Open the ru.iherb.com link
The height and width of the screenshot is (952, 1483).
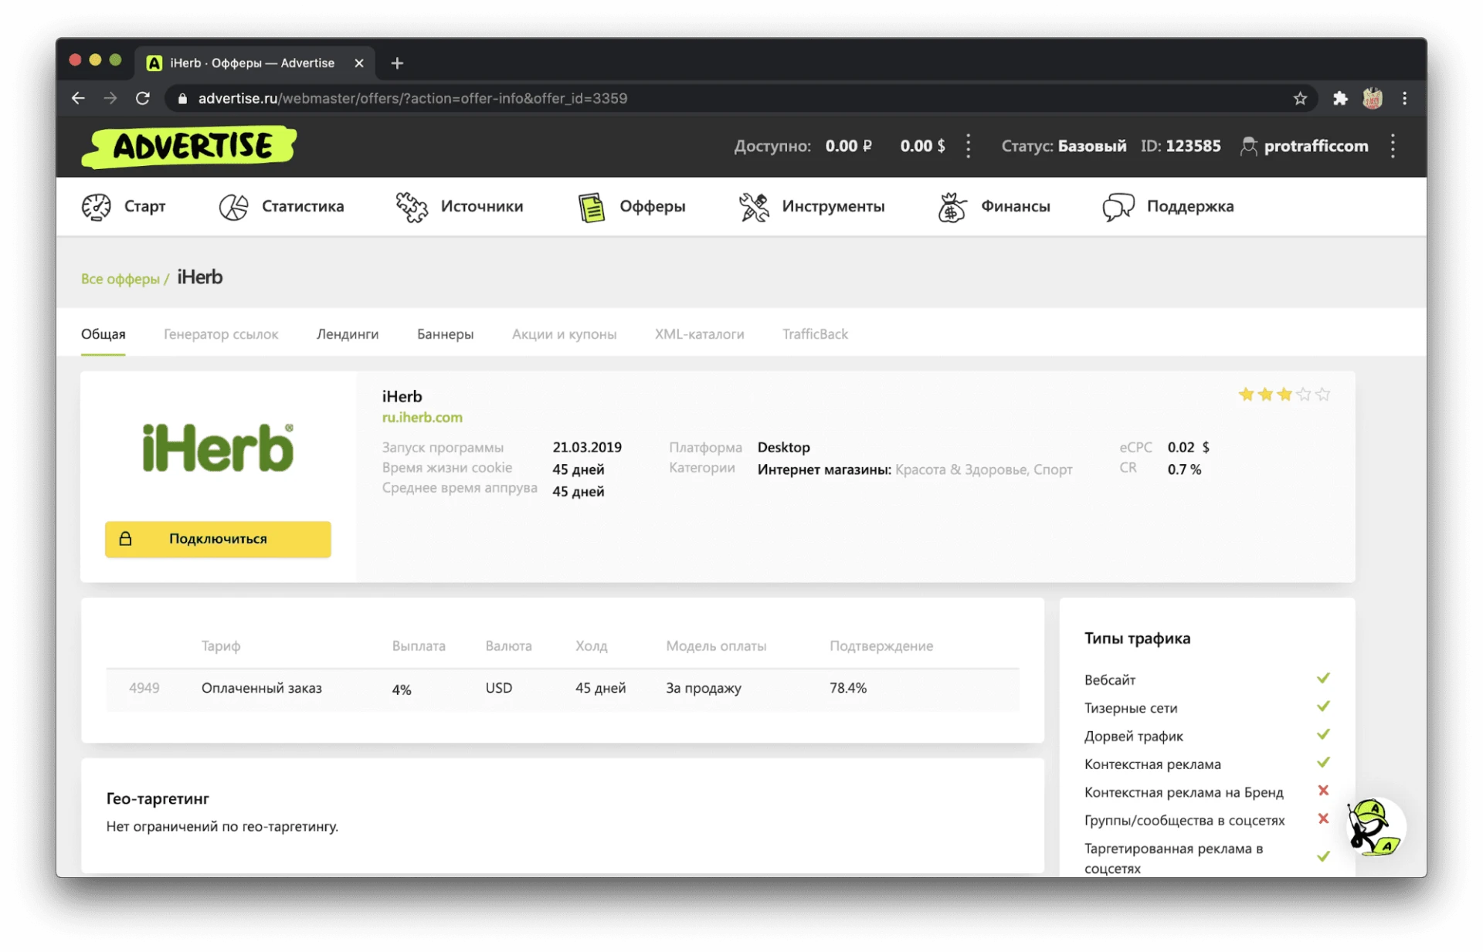pyautogui.click(x=423, y=417)
